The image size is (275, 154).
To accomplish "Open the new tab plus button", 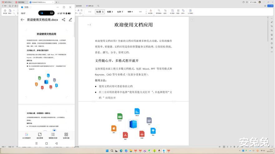I will pos(56,2).
